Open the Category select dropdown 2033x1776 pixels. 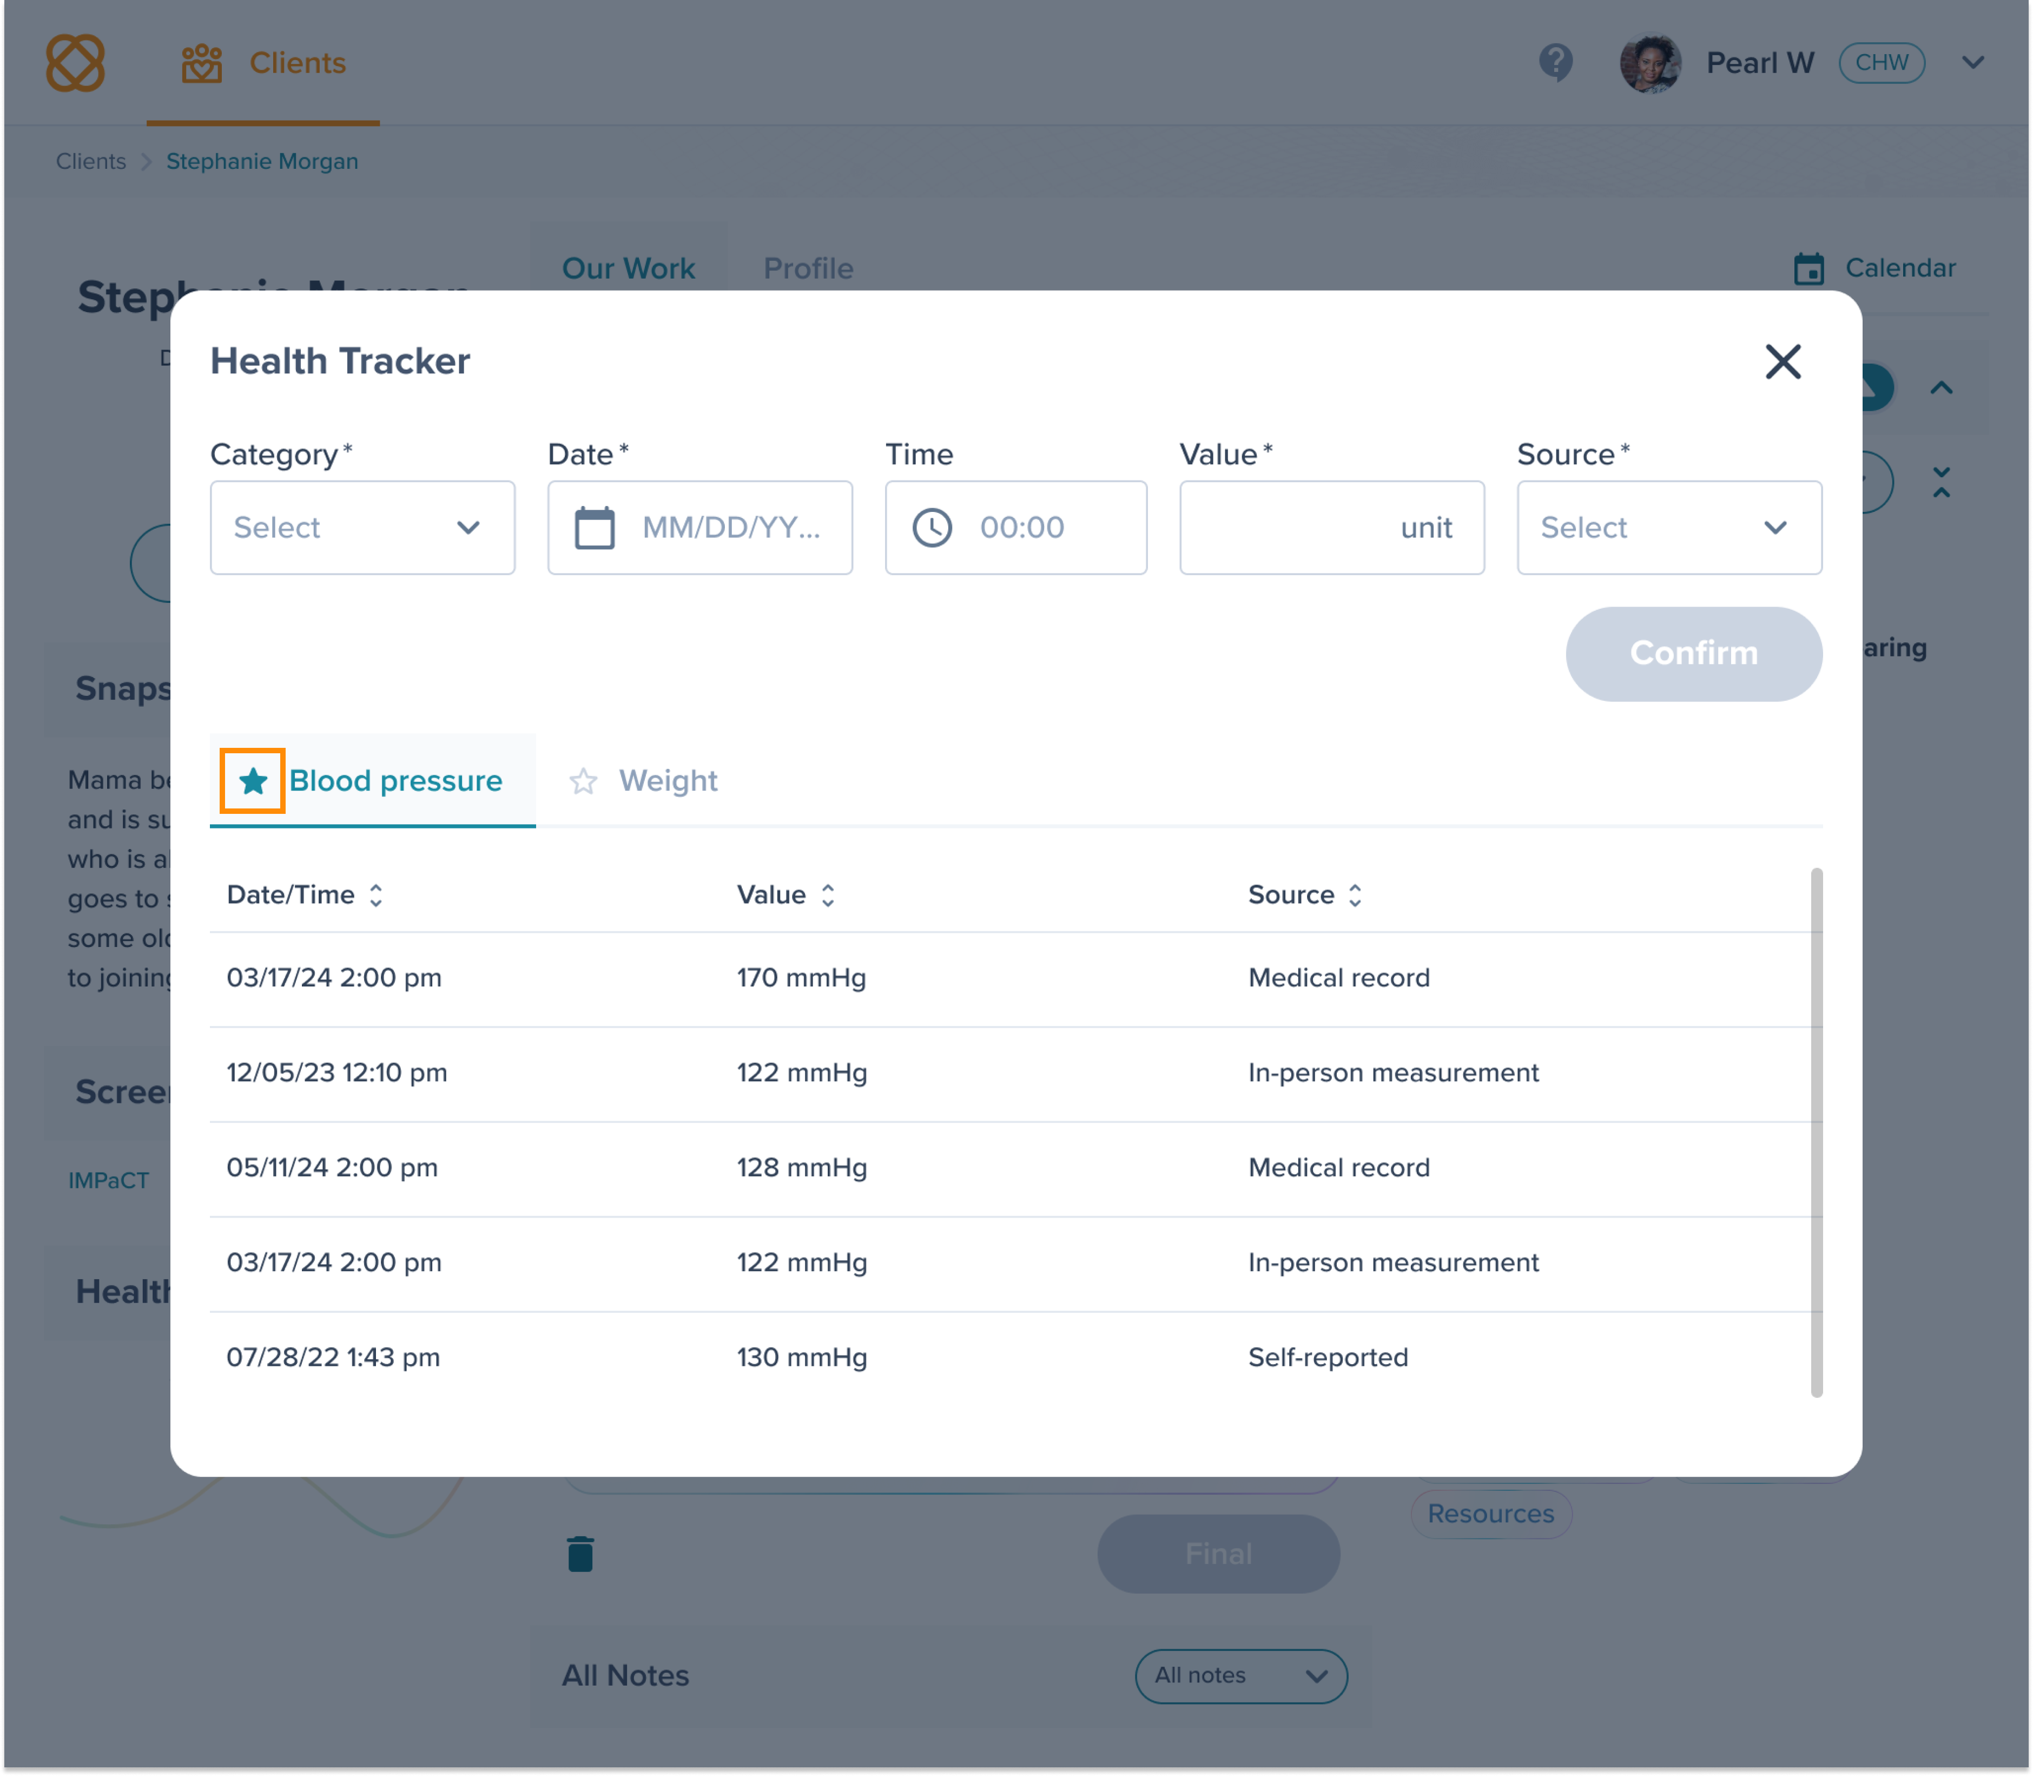(x=362, y=527)
